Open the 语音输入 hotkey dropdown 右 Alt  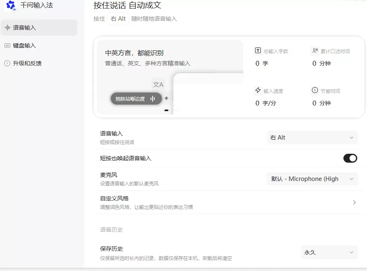tap(312, 138)
